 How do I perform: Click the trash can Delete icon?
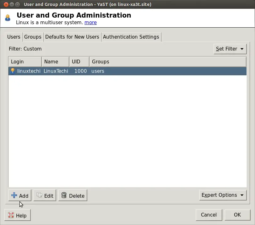coord(64,195)
